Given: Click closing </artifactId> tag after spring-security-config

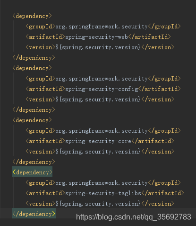Looking at the screenshot, I should 159,89.
